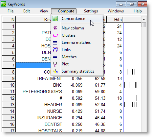Click the 0.429 value in NURSE row
The height and width of the screenshot is (137, 152).
(77, 111)
